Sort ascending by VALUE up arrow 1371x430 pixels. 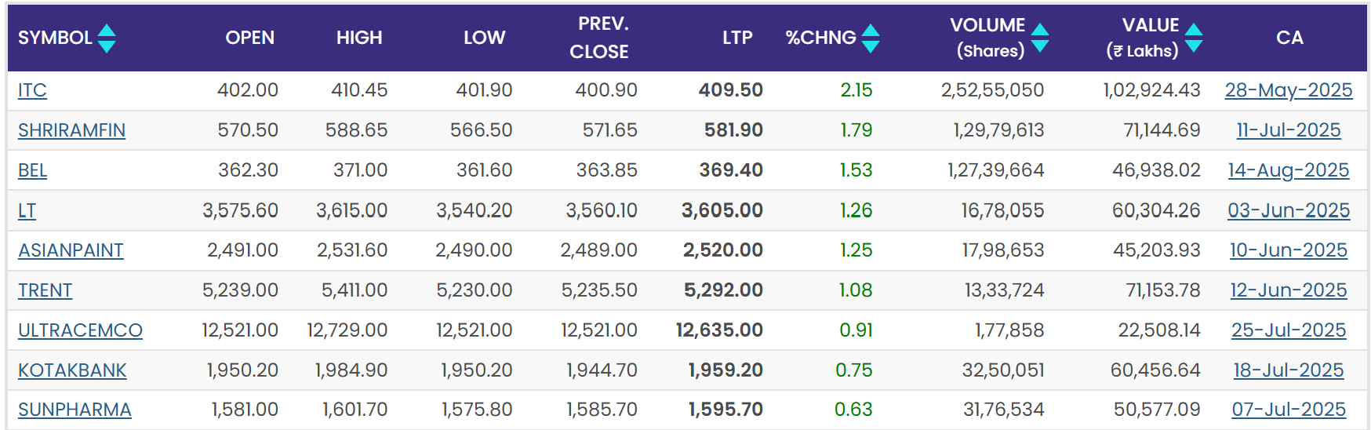click(x=1194, y=30)
